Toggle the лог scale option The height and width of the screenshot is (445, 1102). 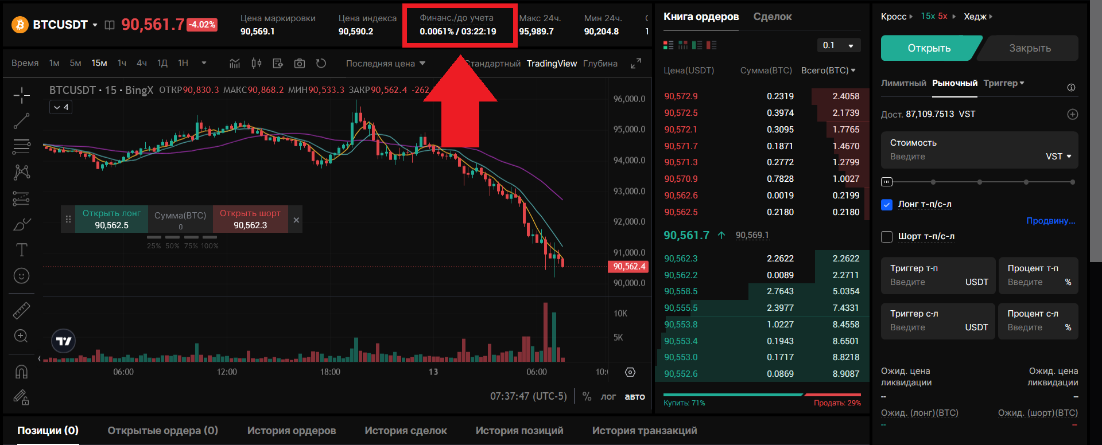coord(608,396)
